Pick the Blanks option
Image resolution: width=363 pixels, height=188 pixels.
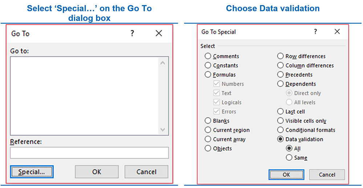208,121
